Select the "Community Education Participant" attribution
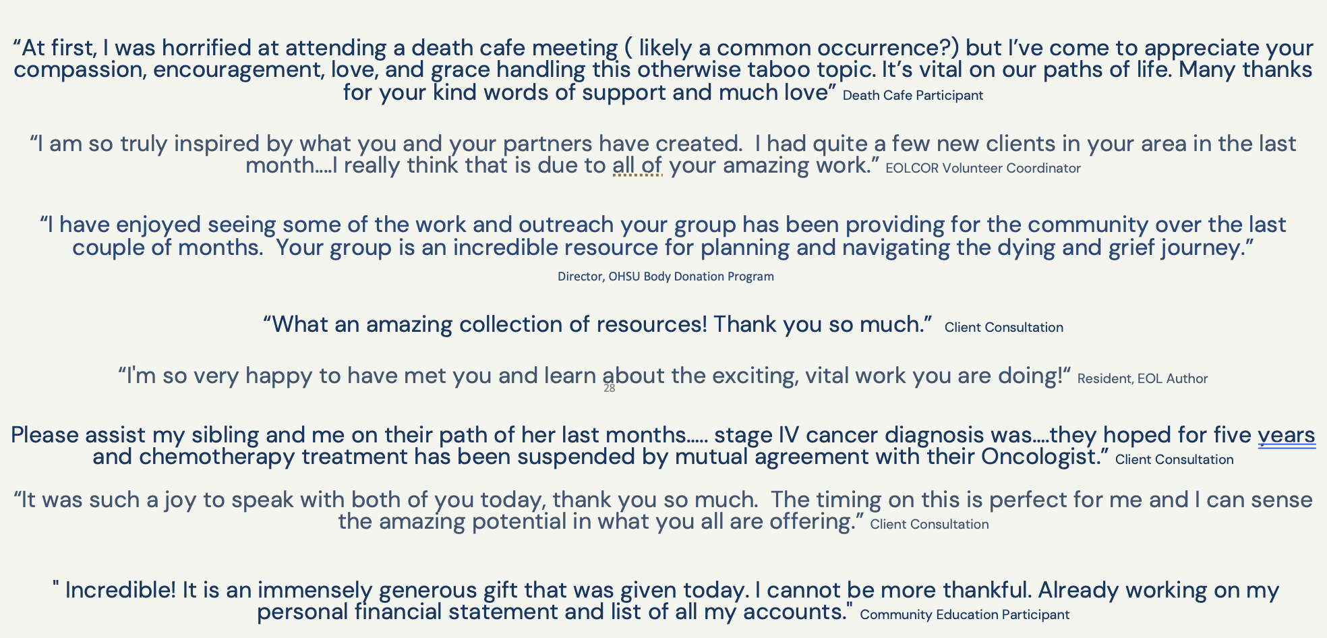This screenshot has width=1327, height=638. pyautogui.click(x=964, y=615)
